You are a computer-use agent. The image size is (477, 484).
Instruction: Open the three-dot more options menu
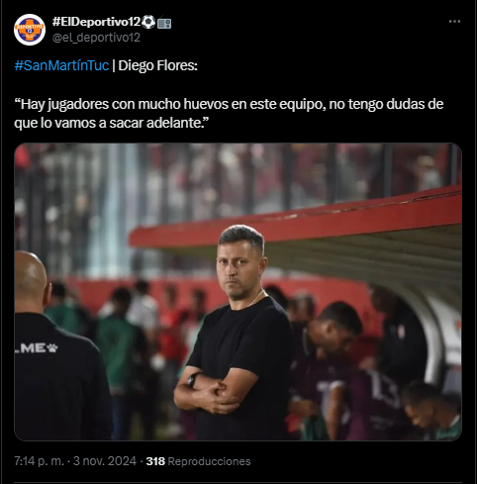click(454, 22)
